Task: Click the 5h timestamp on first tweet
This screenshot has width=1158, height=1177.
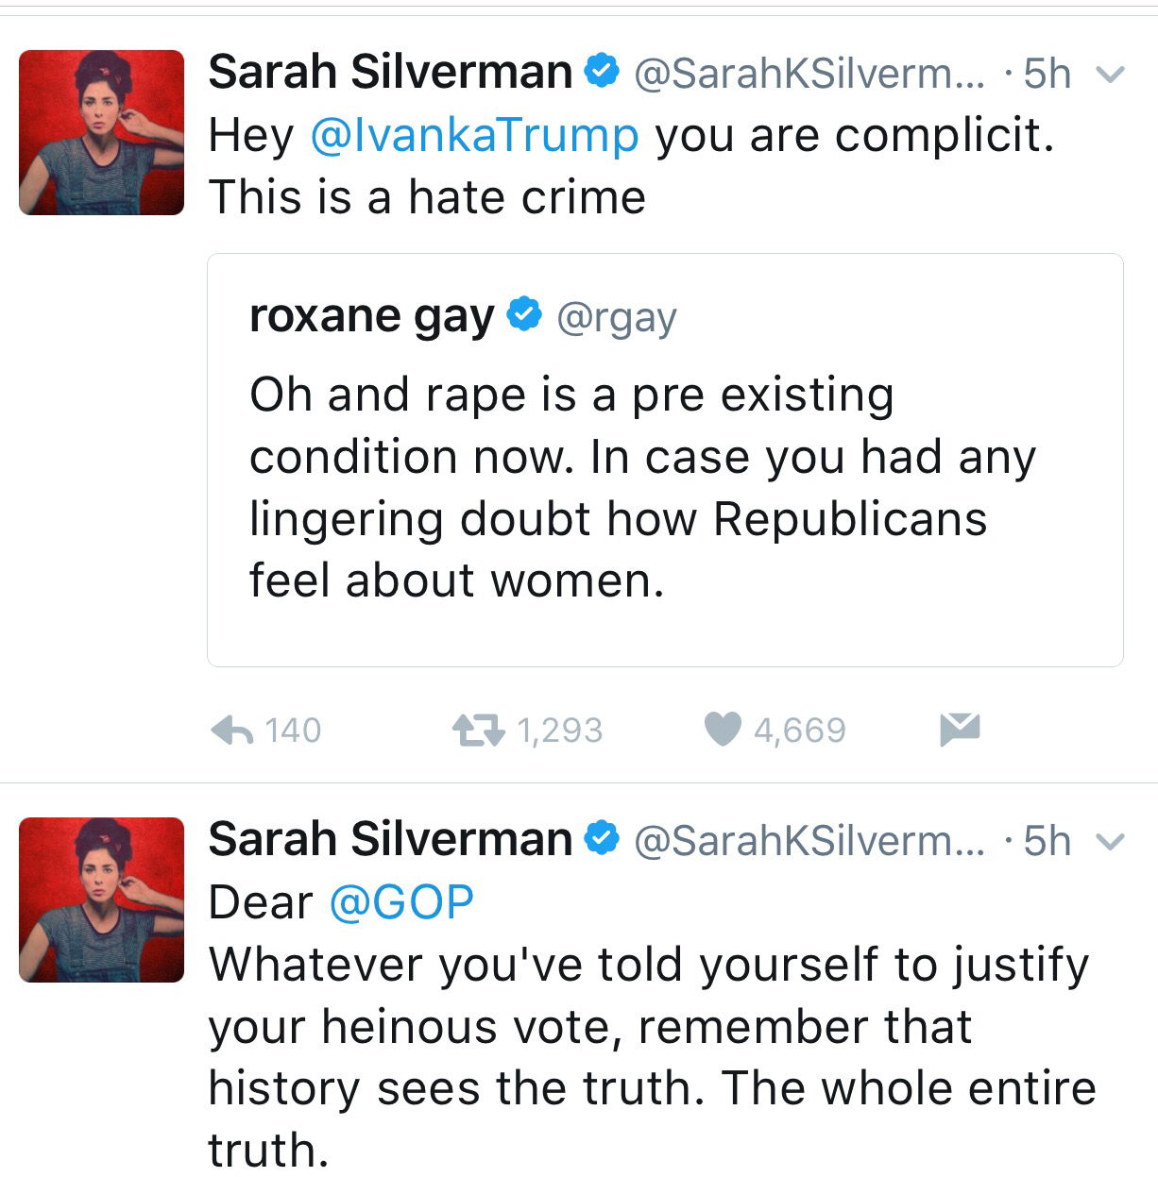Action: (1047, 74)
